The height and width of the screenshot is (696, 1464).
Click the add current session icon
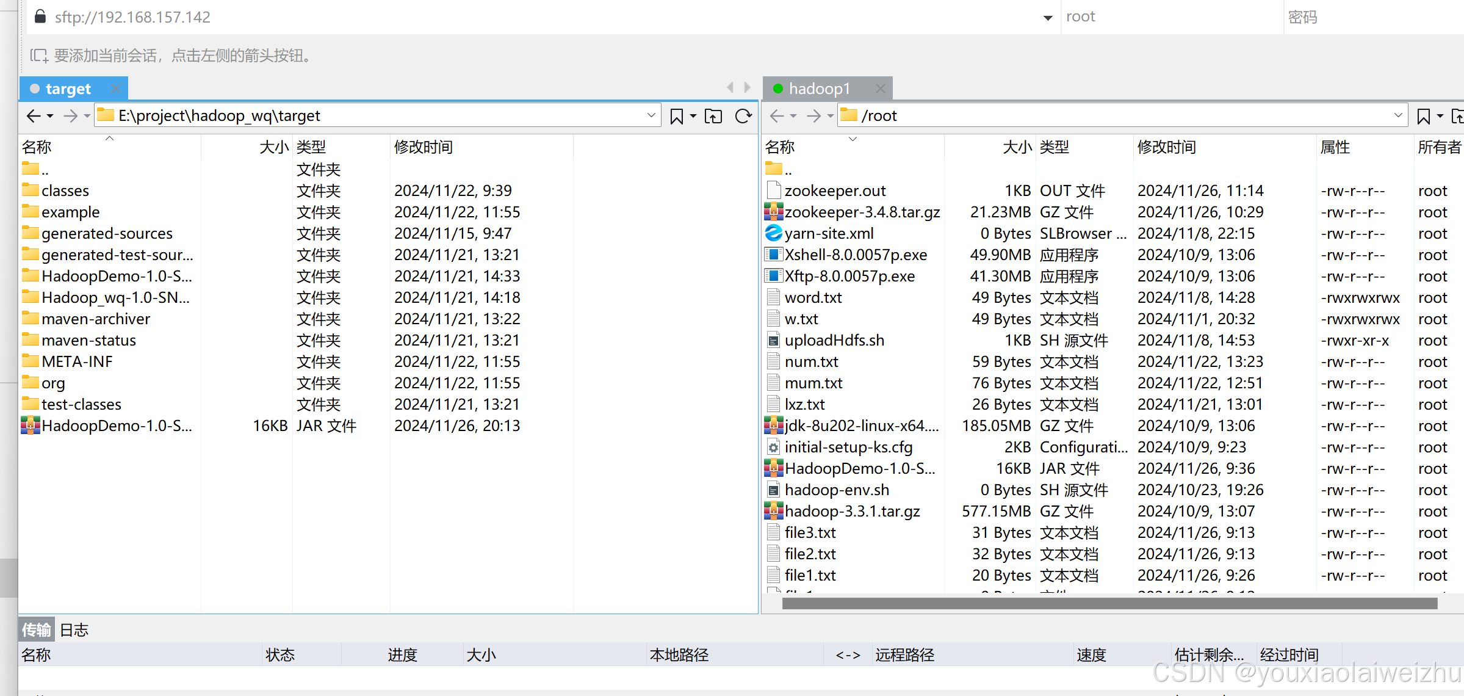pyautogui.click(x=39, y=56)
